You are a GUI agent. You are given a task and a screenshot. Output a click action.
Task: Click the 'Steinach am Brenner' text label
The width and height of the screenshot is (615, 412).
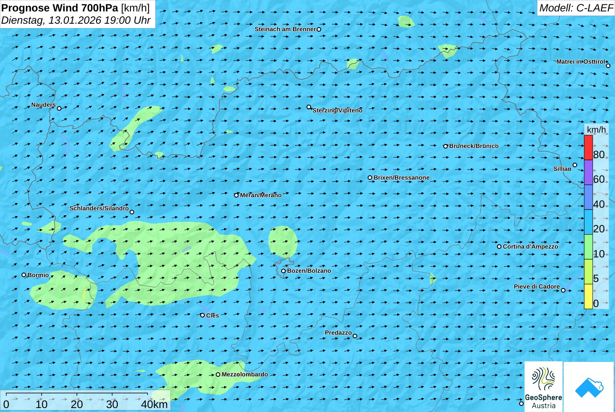click(x=285, y=29)
